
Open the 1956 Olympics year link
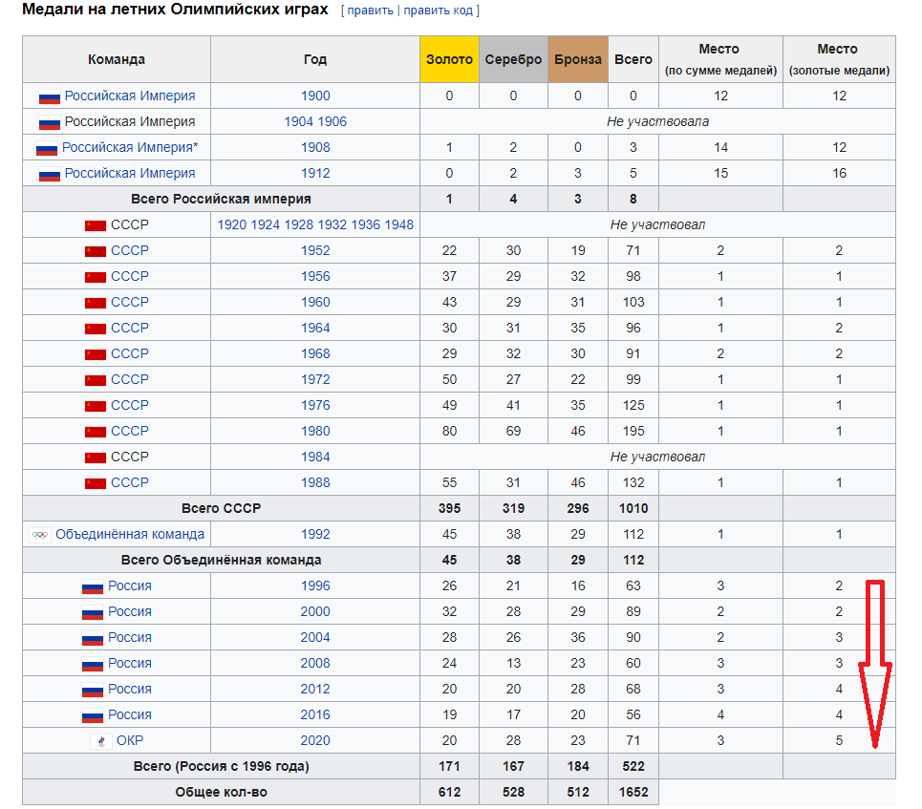315,276
